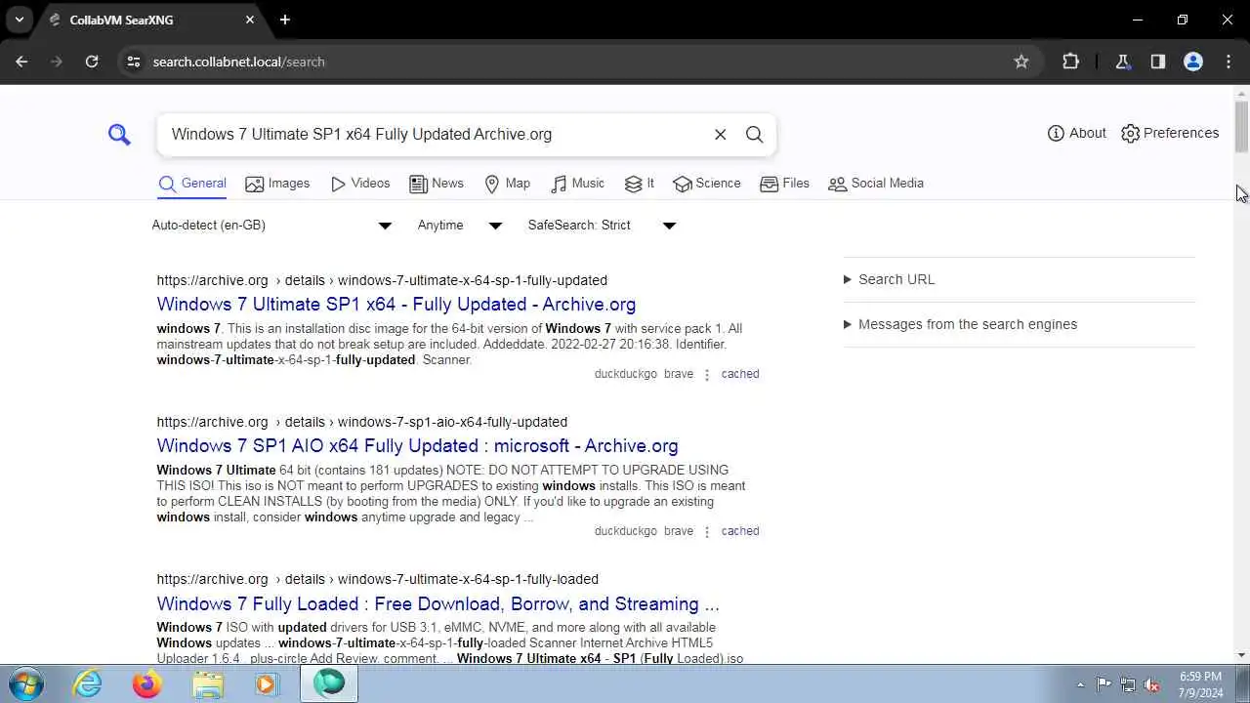Open Windows Media Player from taskbar
The image size is (1250, 703).
pos(267,684)
